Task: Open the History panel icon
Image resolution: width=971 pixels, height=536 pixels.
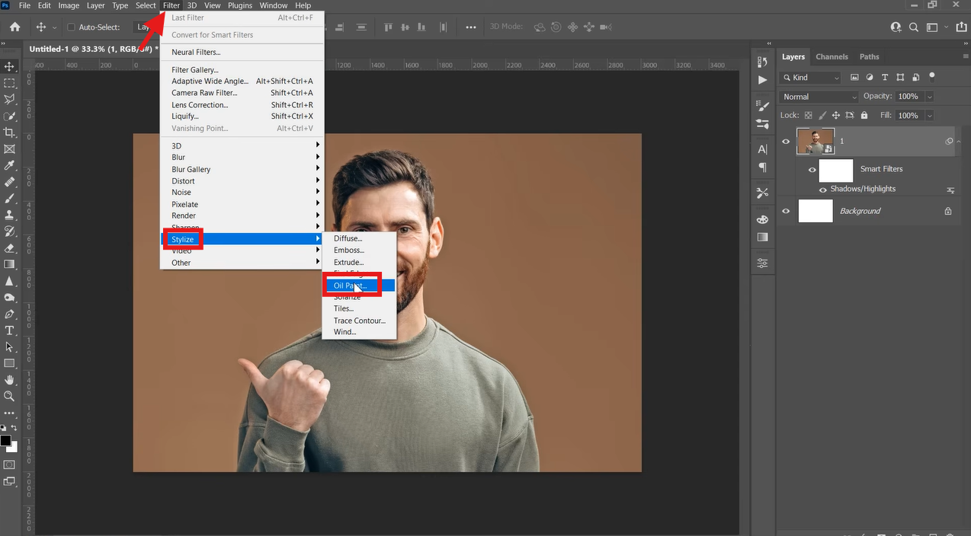Action: click(x=762, y=62)
